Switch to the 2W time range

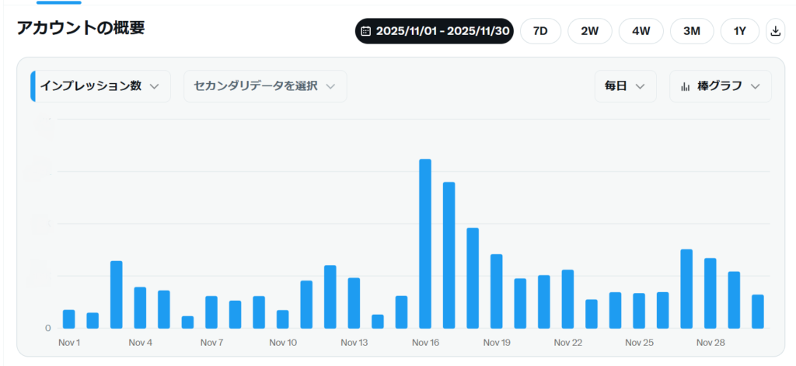pyautogui.click(x=590, y=31)
